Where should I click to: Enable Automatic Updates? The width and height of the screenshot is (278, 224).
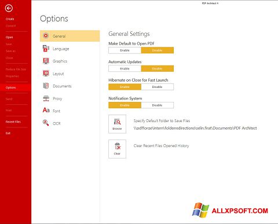125,69
